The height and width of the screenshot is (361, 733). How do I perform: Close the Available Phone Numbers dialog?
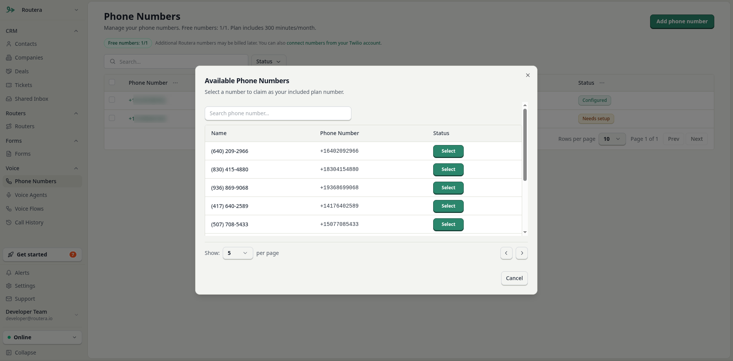(528, 75)
